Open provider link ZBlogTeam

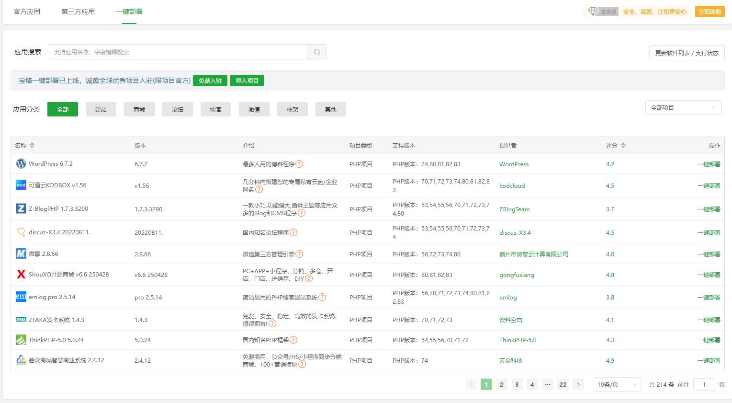(514, 209)
